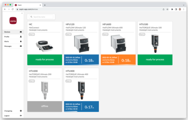Click the HTU400 stirrer image

coord(82,90)
